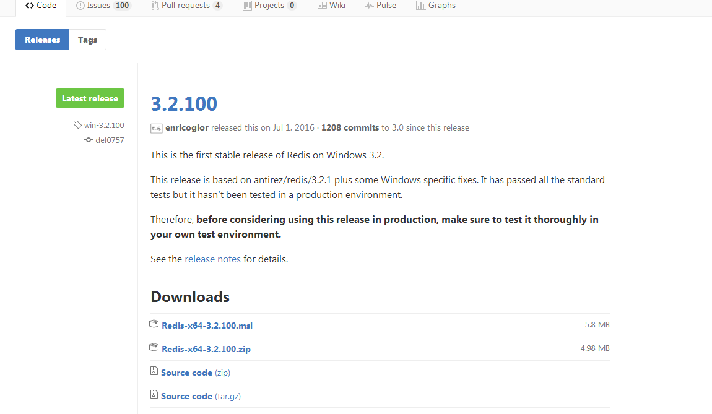Screen dimensions: 712x414
Task: Go to the Wiki tab
Action: [x=331, y=6]
